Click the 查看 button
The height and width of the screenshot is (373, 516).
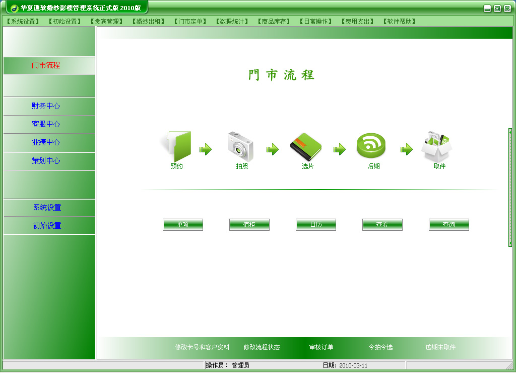pos(382,225)
